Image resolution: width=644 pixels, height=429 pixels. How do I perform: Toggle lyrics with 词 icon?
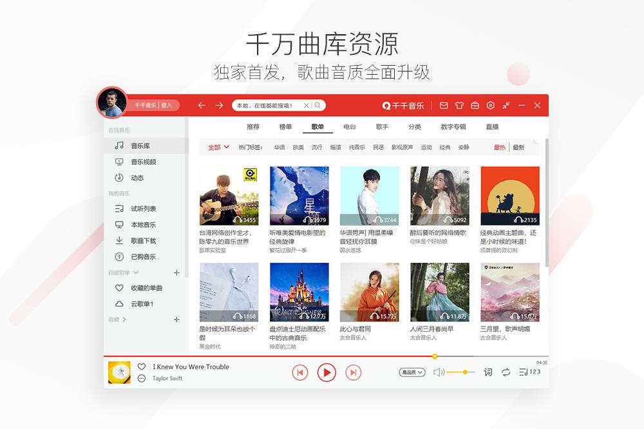(488, 372)
